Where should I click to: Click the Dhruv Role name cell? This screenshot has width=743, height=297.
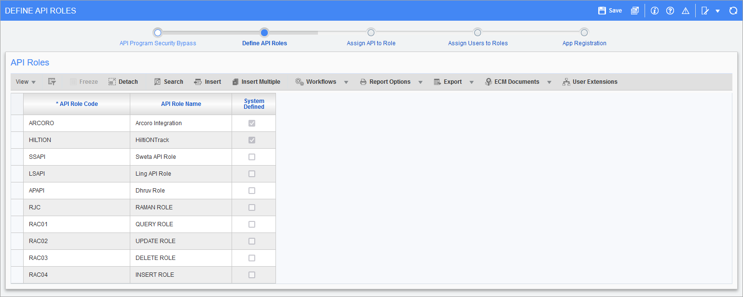coord(181,191)
